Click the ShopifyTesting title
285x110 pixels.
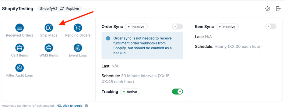pyautogui.click(x=18, y=9)
